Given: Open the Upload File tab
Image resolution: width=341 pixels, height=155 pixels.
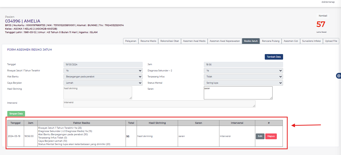Looking at the screenshot, I should pos(331,41).
